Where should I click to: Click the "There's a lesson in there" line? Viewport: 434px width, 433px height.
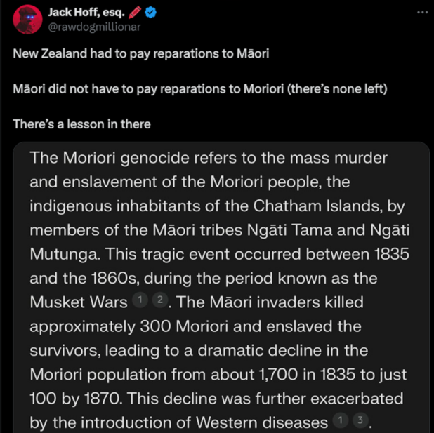[81, 124]
